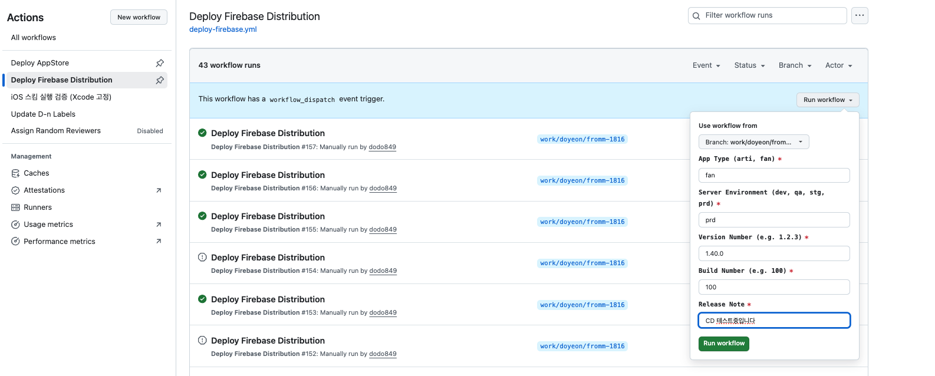Open run #154 Deploy Firebase Distribution title
This screenshot has height=376, width=935.
tap(268, 258)
